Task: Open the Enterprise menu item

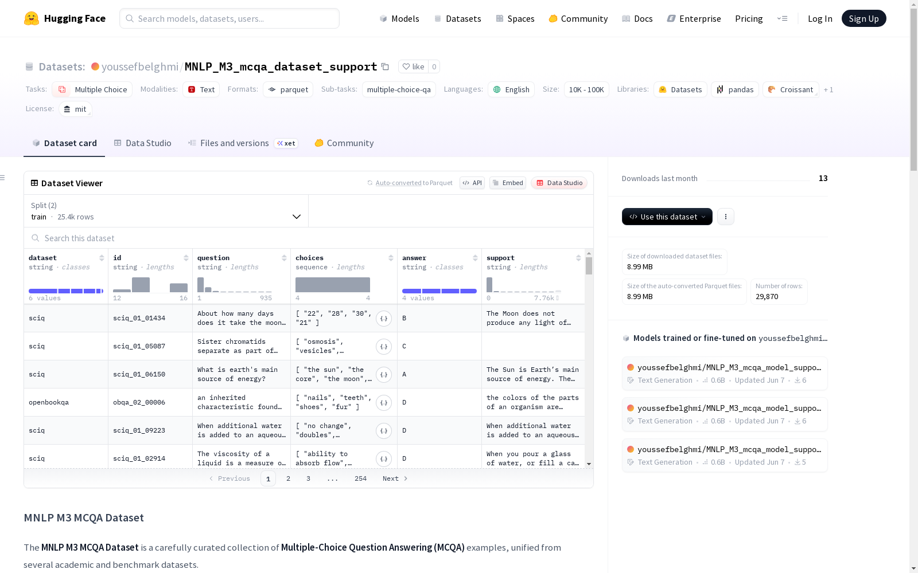Action: tap(694, 18)
